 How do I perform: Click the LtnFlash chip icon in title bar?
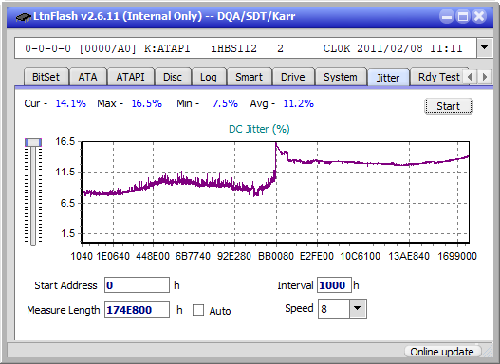tap(24, 16)
